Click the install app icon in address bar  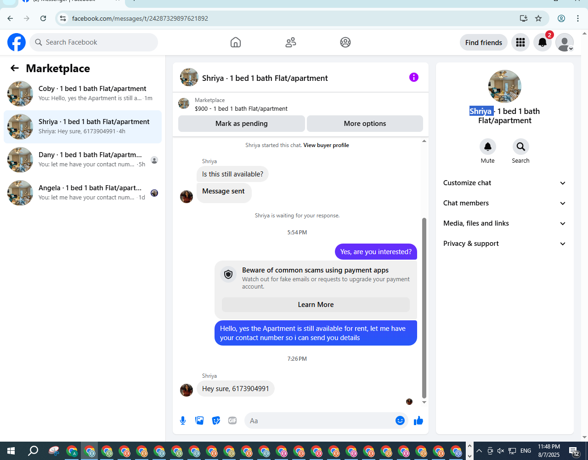[524, 18]
